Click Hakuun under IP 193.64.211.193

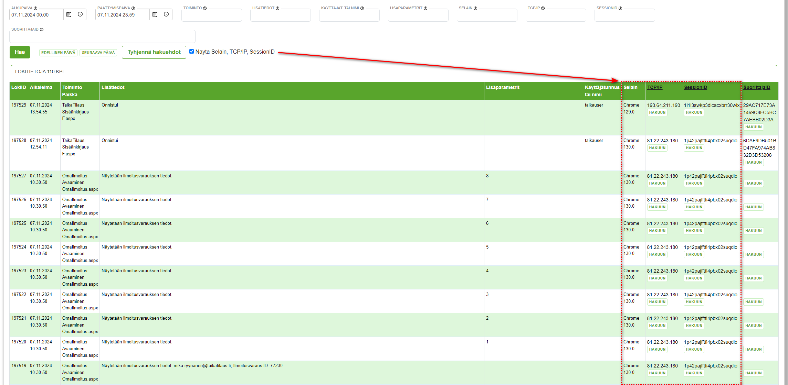[657, 113]
